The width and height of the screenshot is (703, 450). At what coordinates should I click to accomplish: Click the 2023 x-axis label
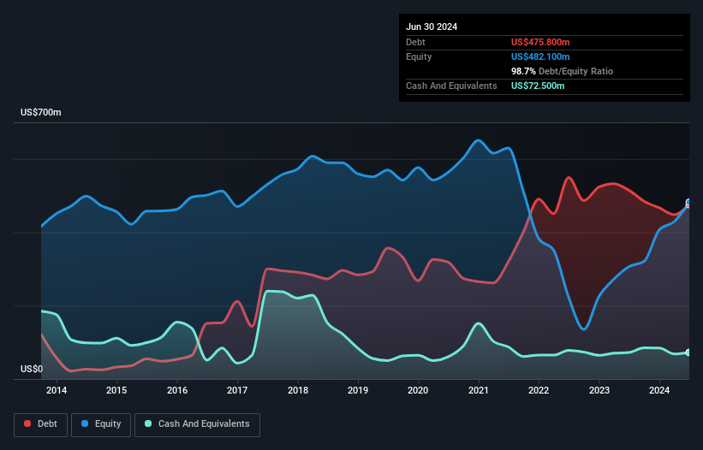599,390
